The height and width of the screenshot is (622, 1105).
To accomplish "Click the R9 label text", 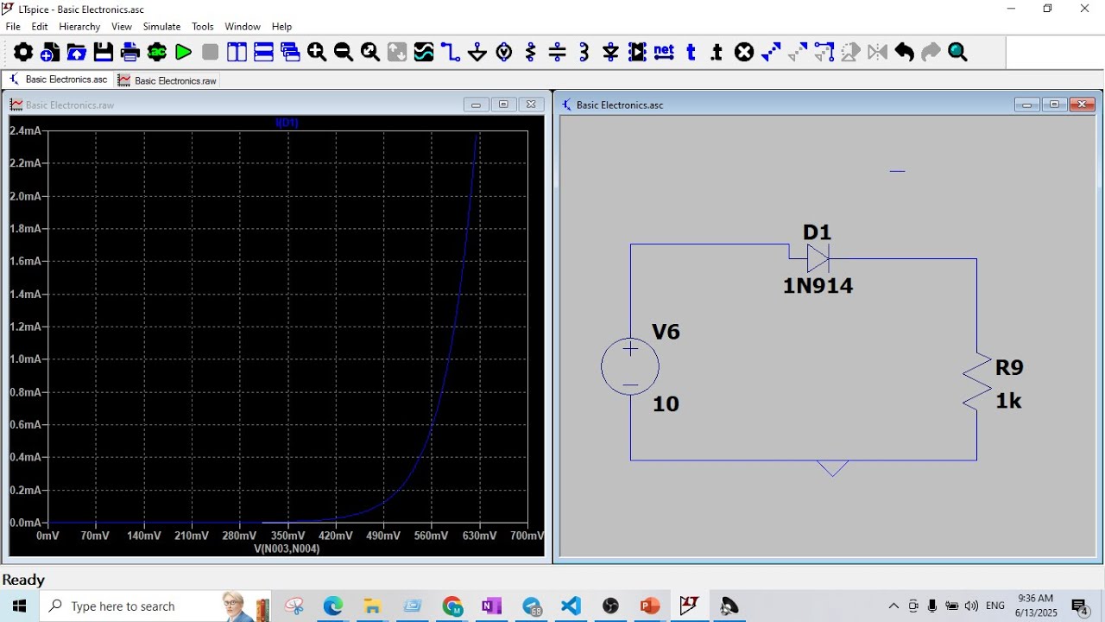I will tap(1009, 368).
